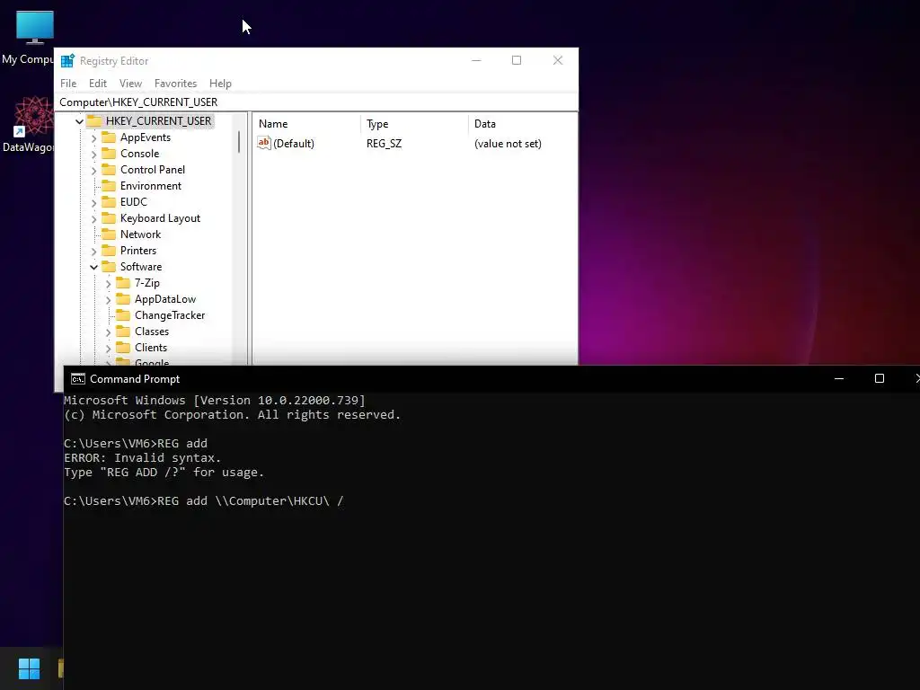The height and width of the screenshot is (690, 920).
Task: Maximize the Registry Editor window
Action: coord(517,60)
